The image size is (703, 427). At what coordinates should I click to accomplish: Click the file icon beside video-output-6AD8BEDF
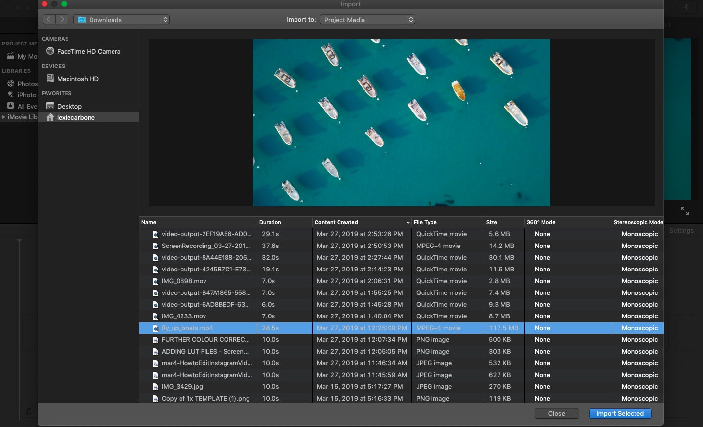(x=156, y=305)
